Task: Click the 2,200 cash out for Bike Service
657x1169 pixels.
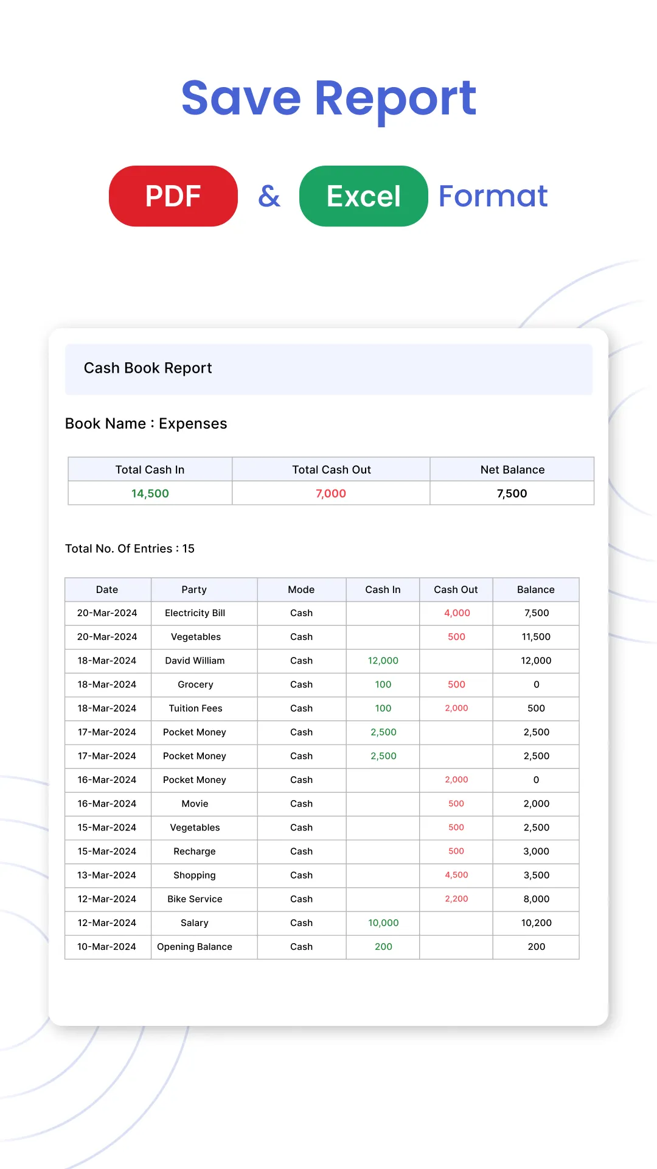Action: click(456, 899)
